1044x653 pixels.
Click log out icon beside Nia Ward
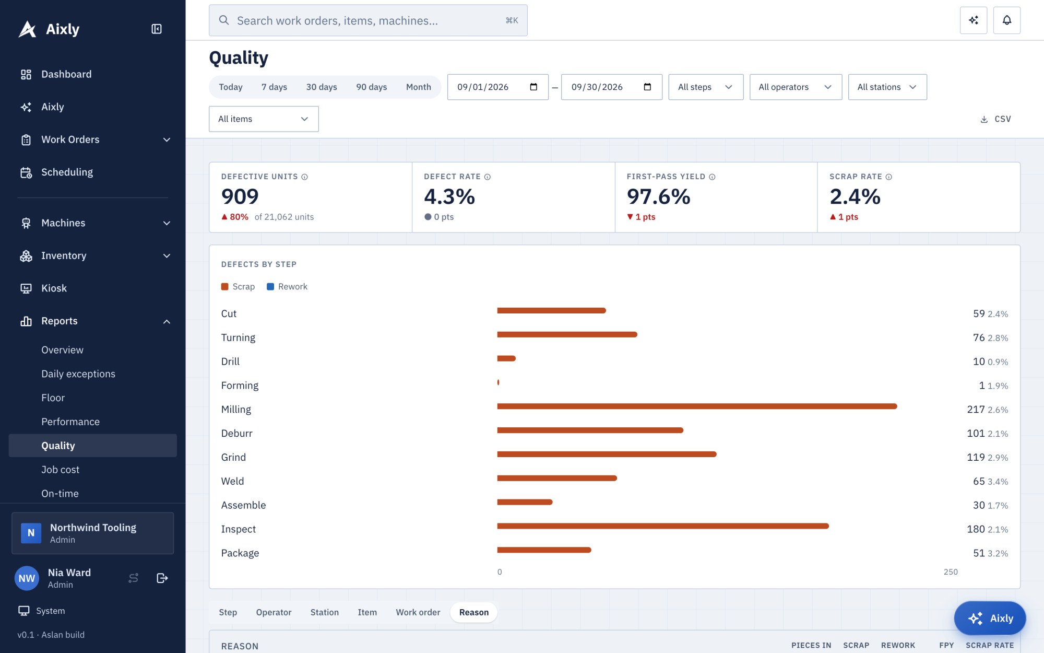click(x=162, y=578)
